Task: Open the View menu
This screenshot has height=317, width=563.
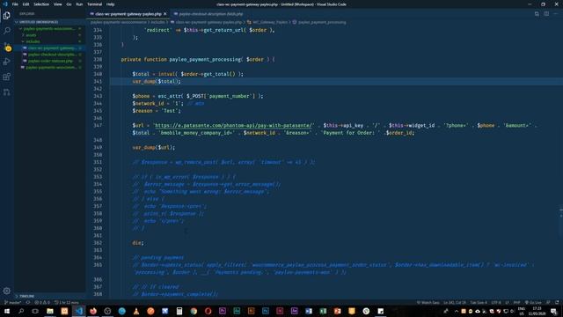Action: [57, 4]
